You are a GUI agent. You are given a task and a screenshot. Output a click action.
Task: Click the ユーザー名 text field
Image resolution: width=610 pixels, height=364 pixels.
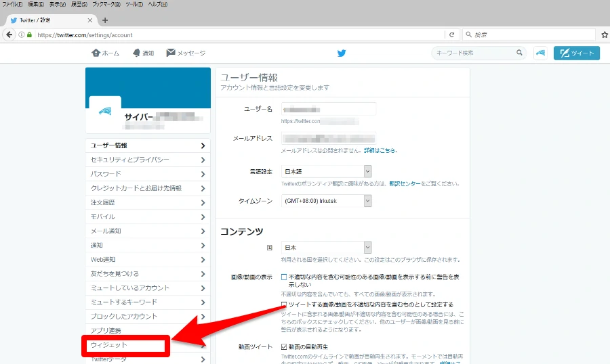pyautogui.click(x=329, y=109)
